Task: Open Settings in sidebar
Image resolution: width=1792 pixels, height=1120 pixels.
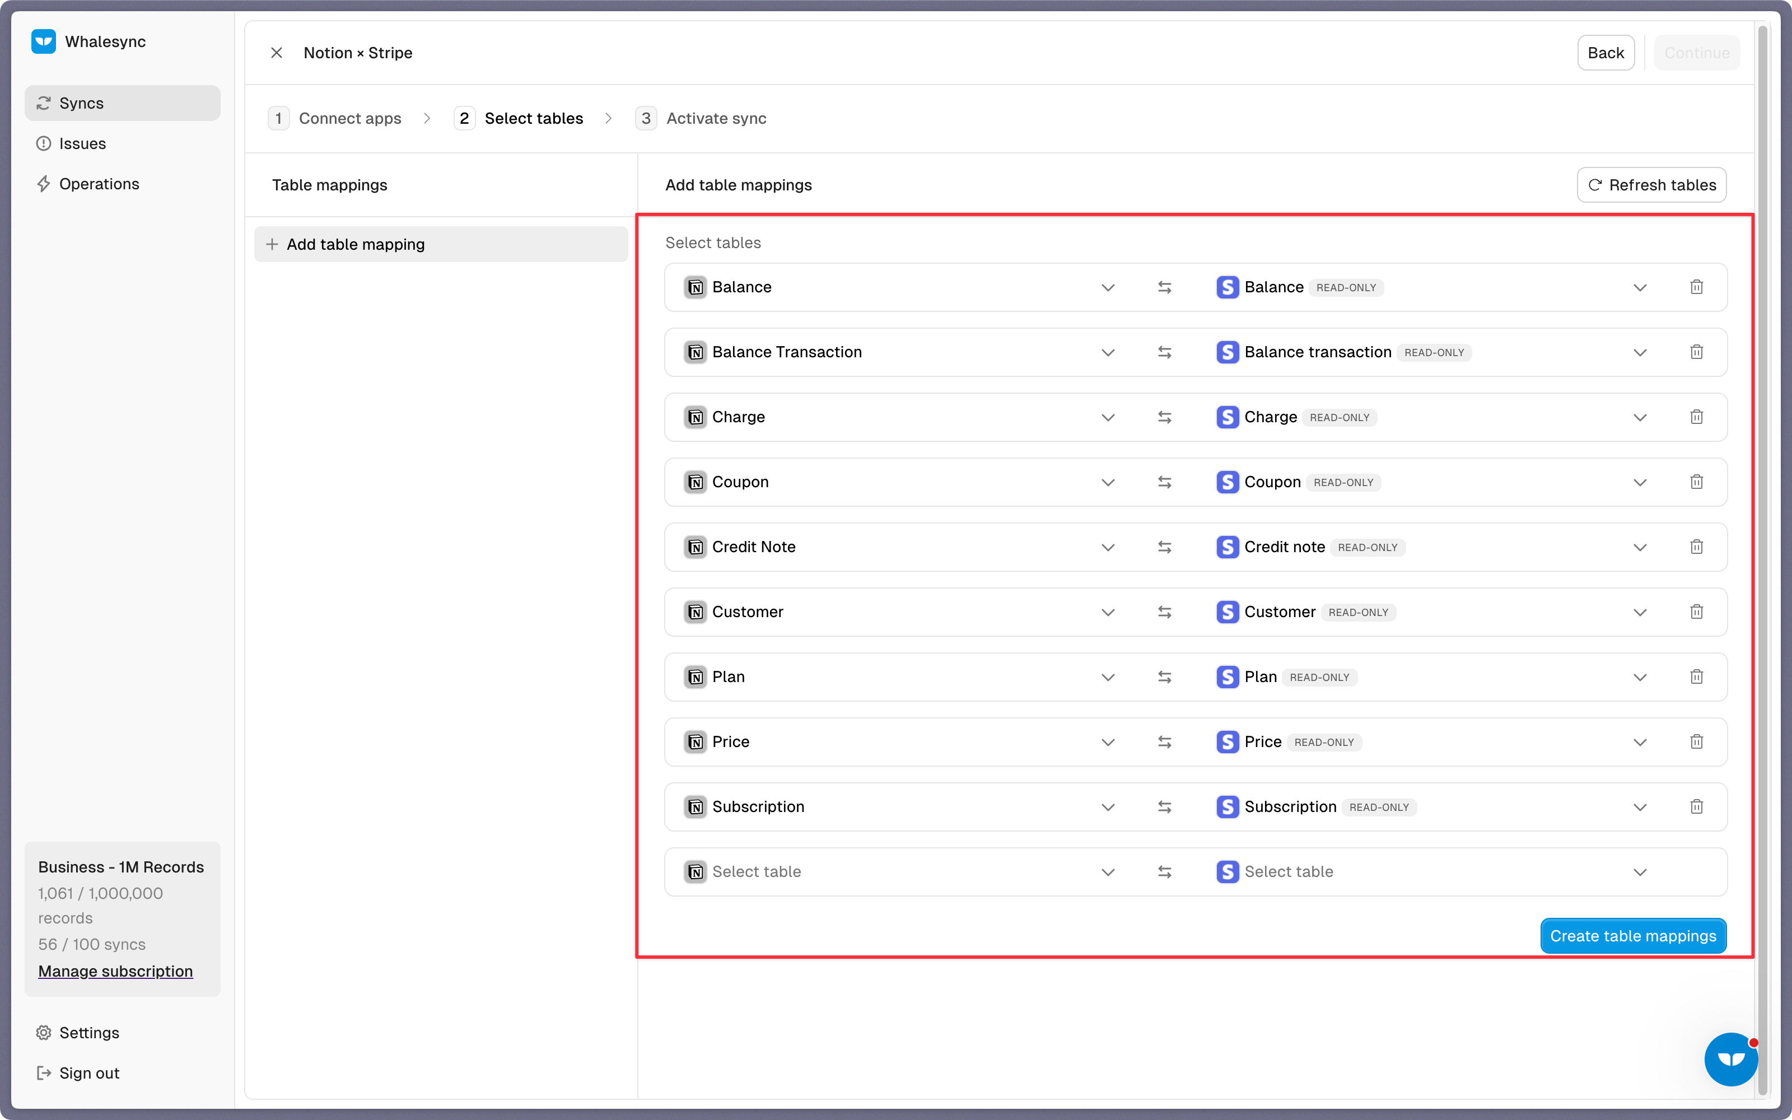Action: pos(122,1033)
